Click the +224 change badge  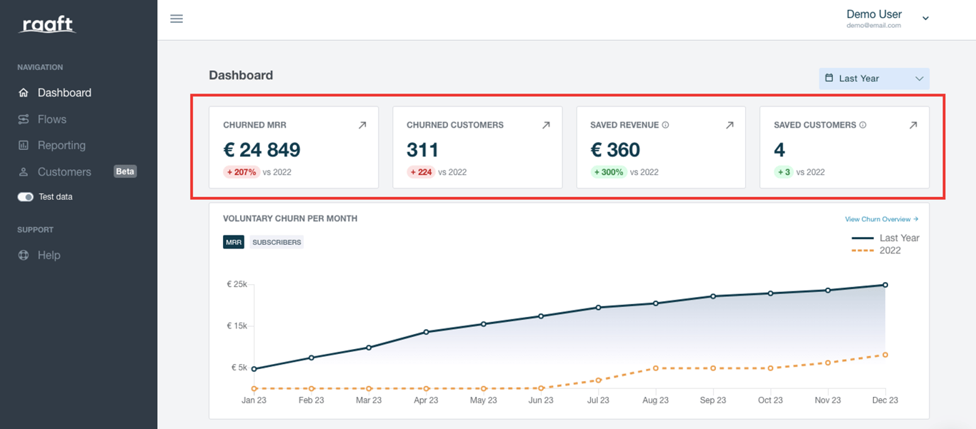[421, 172]
